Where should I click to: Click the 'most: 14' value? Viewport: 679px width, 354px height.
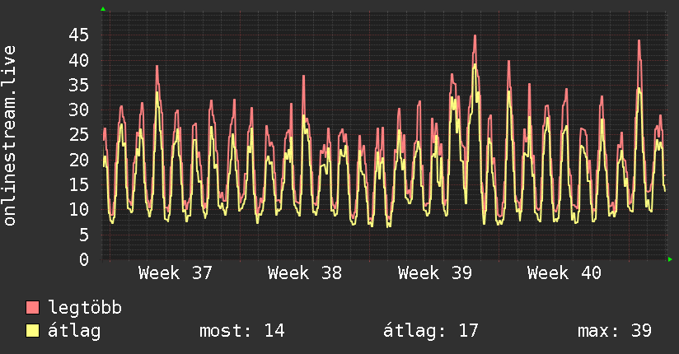[x=241, y=331]
